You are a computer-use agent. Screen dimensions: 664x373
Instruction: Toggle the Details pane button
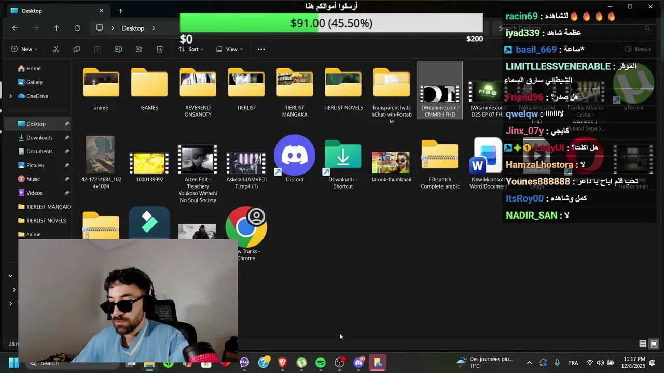[638, 49]
